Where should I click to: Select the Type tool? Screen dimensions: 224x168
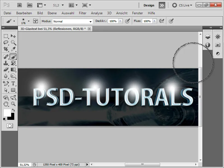click(13, 83)
